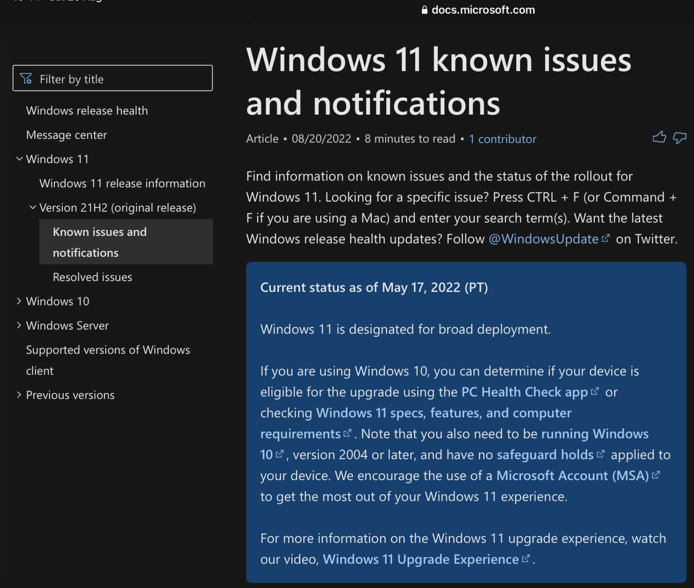Open the safeguard holds link
694x588 pixels.
click(545, 455)
